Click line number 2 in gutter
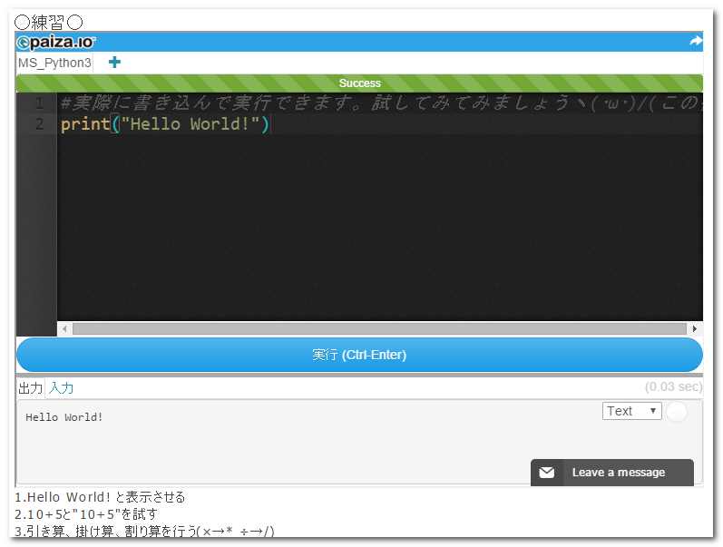The image size is (723, 547). click(40, 124)
